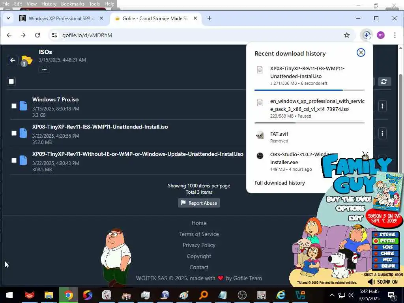
Task: Open the File menu in background window
Action: (6, 4)
